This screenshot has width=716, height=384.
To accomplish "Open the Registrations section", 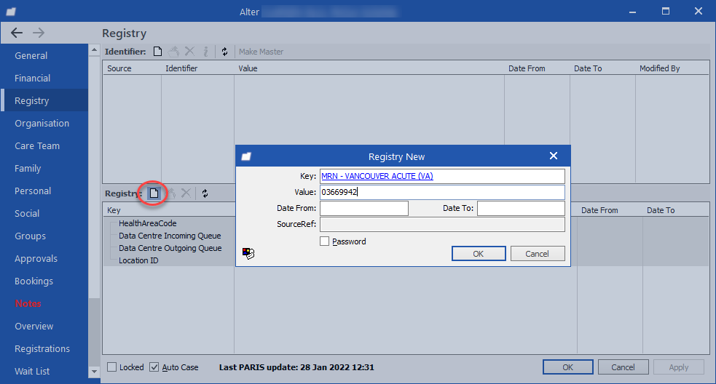I will point(42,349).
